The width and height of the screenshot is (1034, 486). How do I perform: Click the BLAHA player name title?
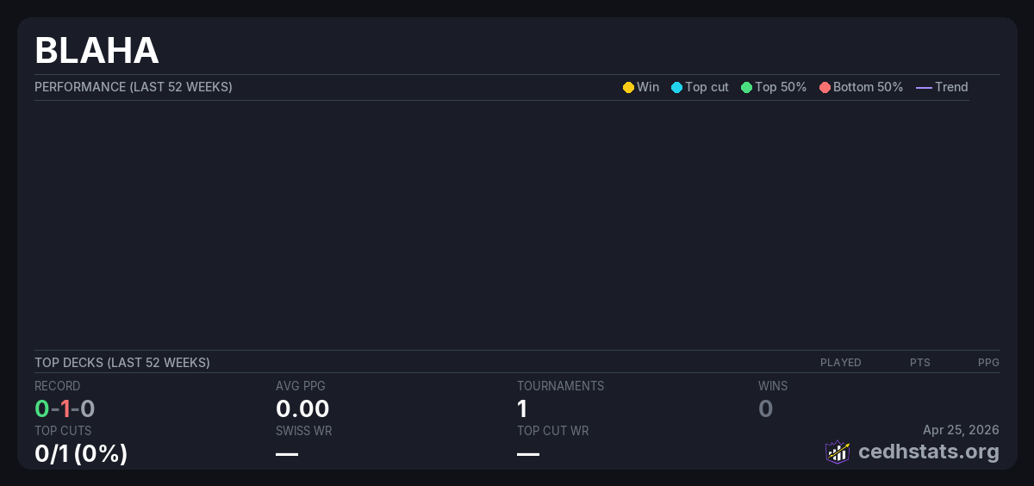coord(97,51)
